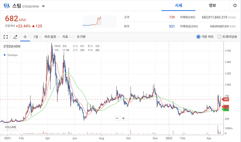Click the 1,000 price axis label
Screen dimensions: 241x142
pyautogui.click(x=228, y=85)
